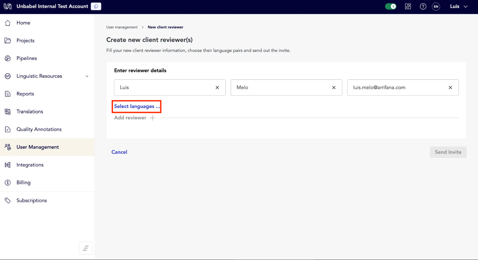Collapse sidebar with bottom lines icon
Screen dimensions: 478x260
[x=86, y=248]
